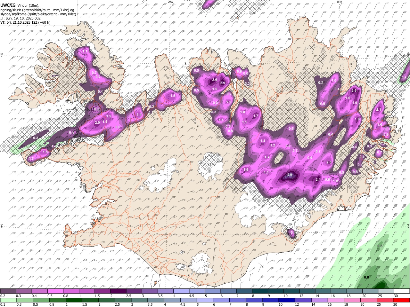Click the 'Vindur (10m)' text in the header

click(x=28, y=5)
